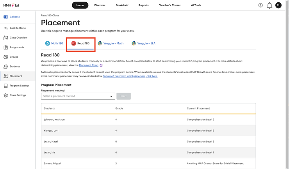Select student Lujan, Iris
The image size is (289, 169).
50,153
